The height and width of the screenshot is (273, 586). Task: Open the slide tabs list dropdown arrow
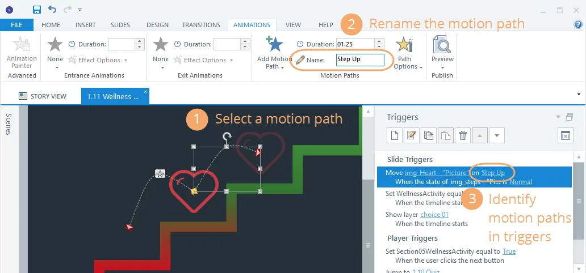[579, 95]
